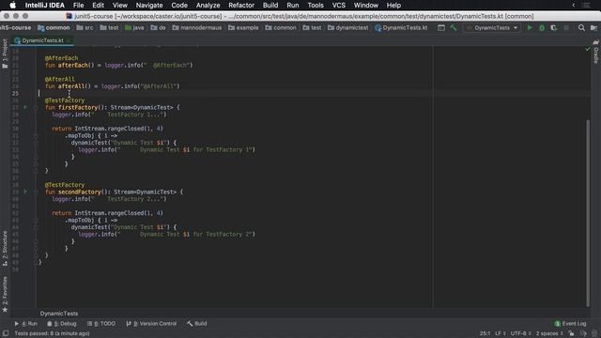The width and height of the screenshot is (601, 338).
Task: Click DynamicTests breadcrumb below editor
Action: [59, 314]
